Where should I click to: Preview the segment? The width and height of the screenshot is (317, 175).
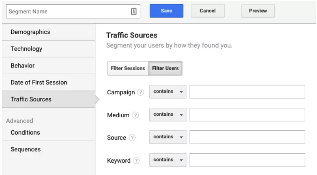pyautogui.click(x=258, y=11)
